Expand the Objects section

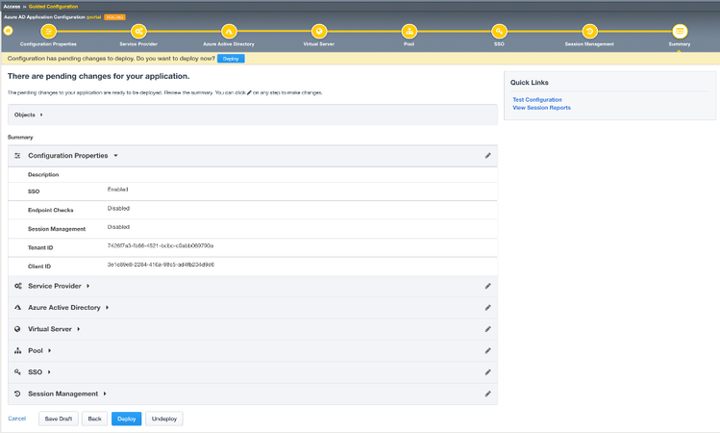pos(41,115)
